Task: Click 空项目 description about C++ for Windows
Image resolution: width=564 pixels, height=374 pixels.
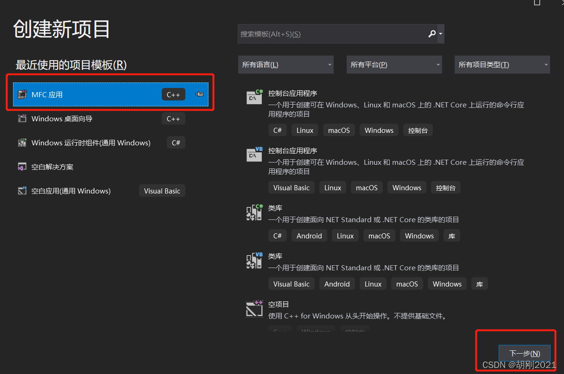Action: (x=358, y=316)
